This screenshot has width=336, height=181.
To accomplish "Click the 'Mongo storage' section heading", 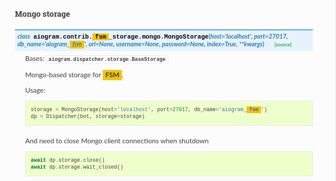I will [42, 14].
